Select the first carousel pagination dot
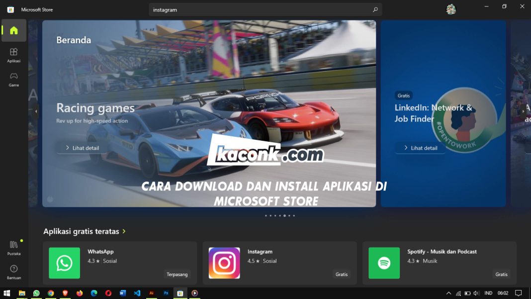 [x=266, y=215]
